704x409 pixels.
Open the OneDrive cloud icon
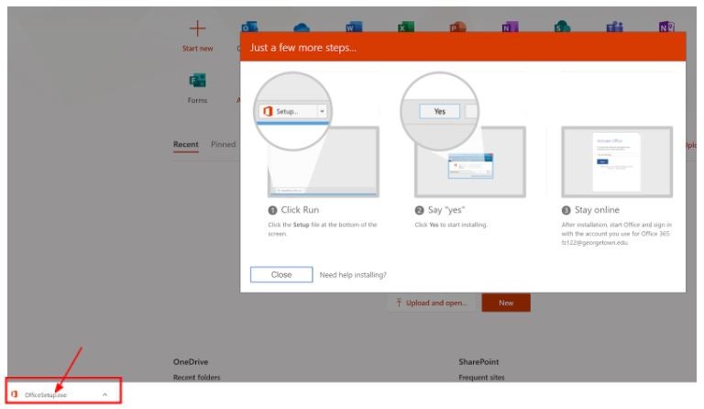coord(302,28)
